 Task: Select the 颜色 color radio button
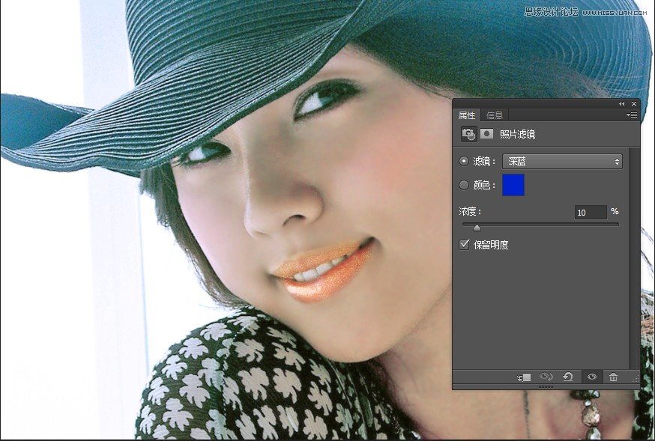(x=462, y=185)
